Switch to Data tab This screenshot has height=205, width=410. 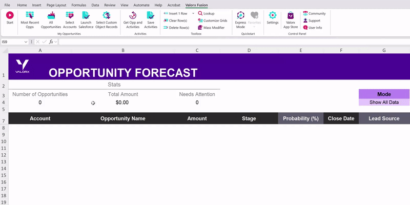click(95, 5)
